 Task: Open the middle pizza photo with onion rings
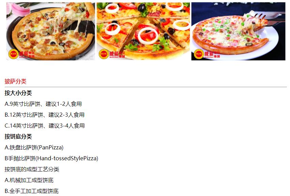pos(143,31)
